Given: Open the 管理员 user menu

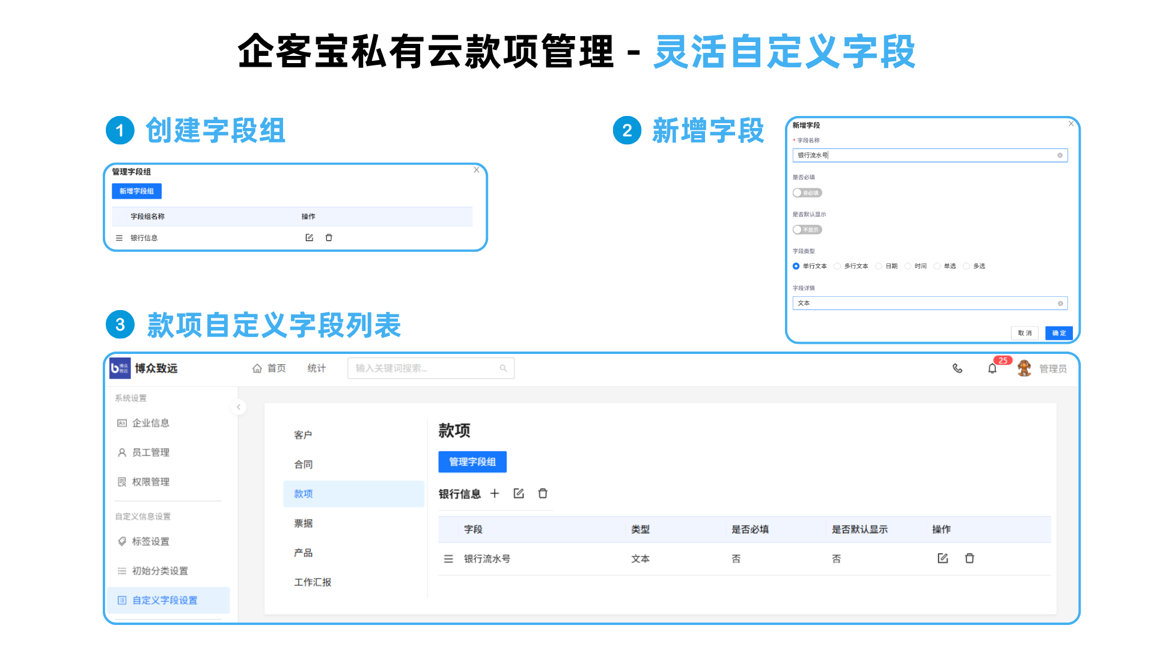Looking at the screenshot, I should [1052, 368].
